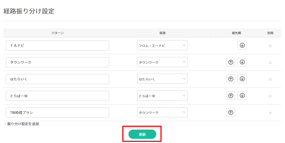Screen dimensions: 285x143
Task: Move とらばーゆ row down in priority
Action: (x=242, y=96)
